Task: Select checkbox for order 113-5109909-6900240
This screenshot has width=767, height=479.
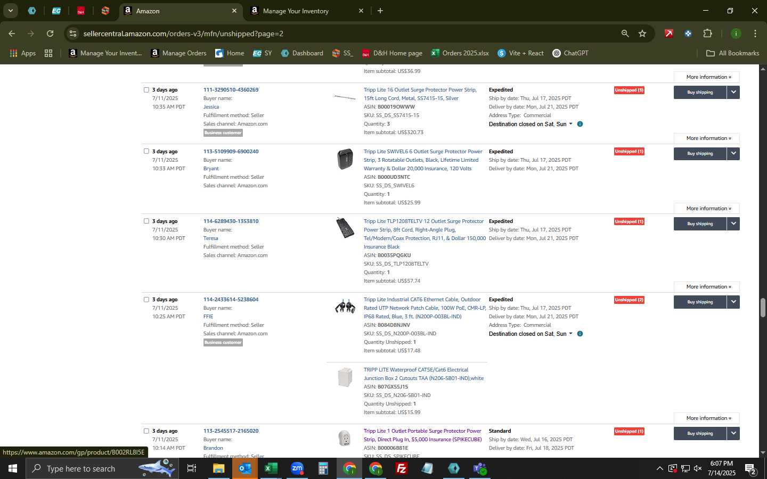Action: [x=146, y=151]
